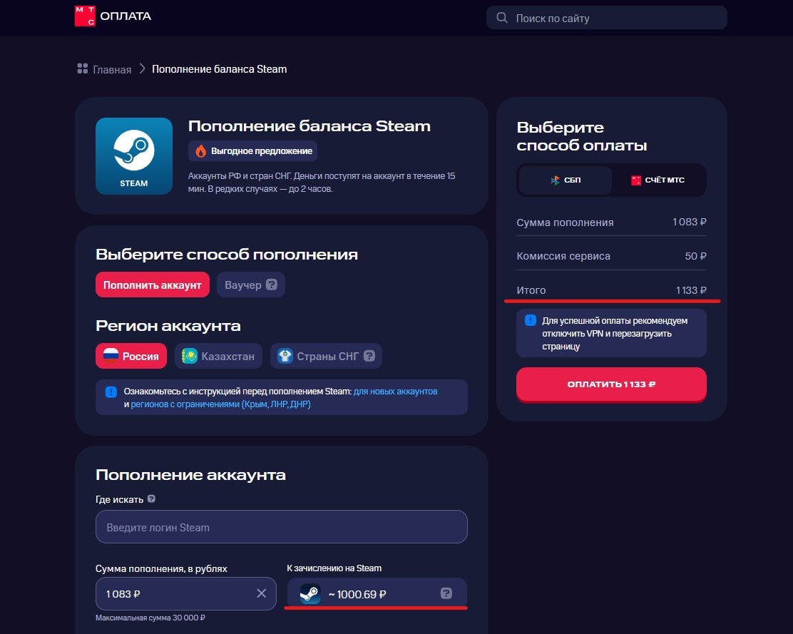Click the flame icon on Выгодное предложение badge
The image size is (793, 634).
click(203, 150)
